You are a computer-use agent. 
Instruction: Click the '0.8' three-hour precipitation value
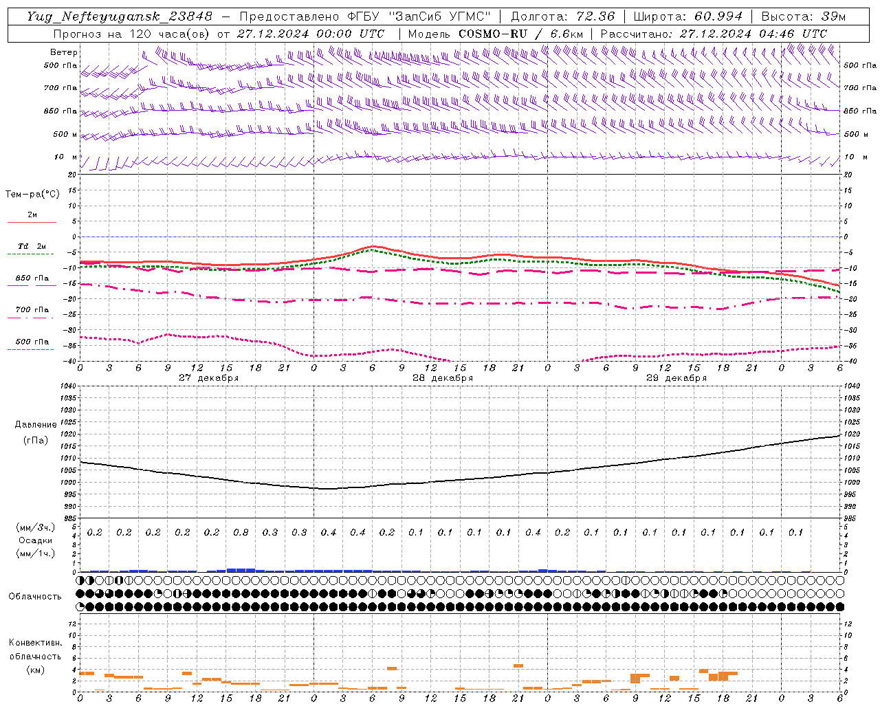(x=241, y=533)
